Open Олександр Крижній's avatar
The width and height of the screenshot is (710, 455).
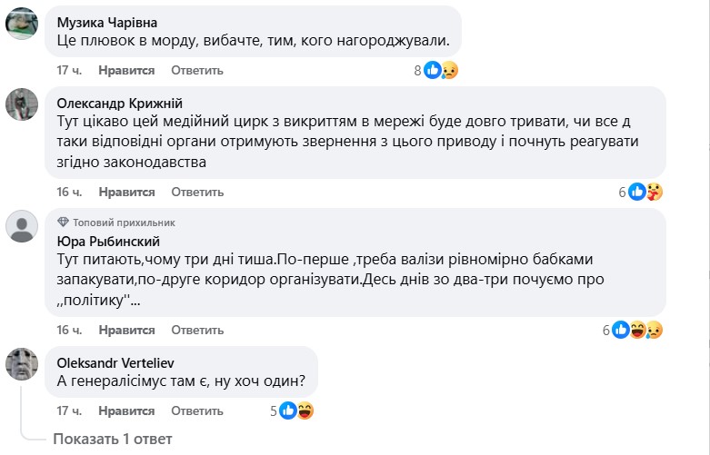pos(22,105)
